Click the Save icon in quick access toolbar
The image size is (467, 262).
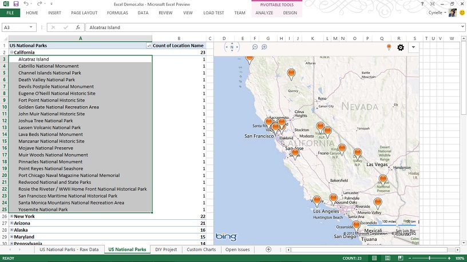pos(16,4)
